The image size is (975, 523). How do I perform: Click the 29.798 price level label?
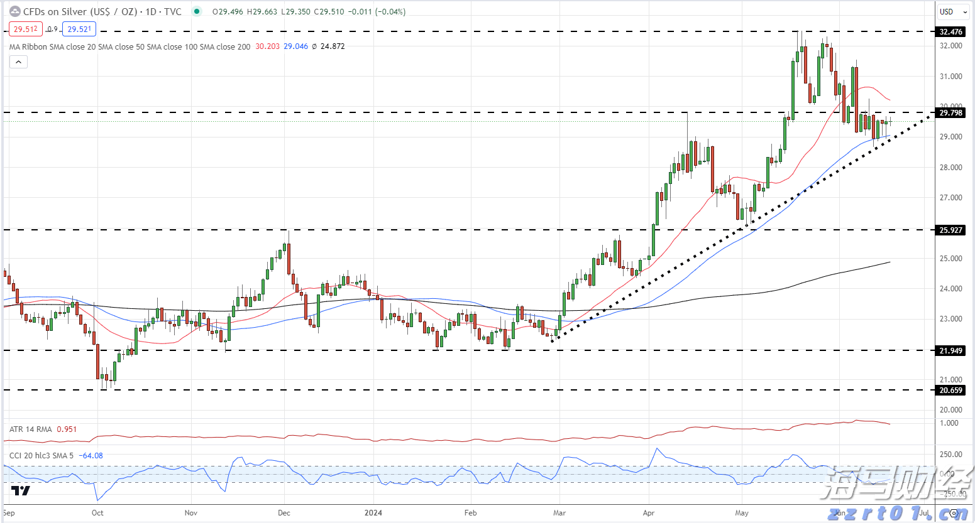950,113
